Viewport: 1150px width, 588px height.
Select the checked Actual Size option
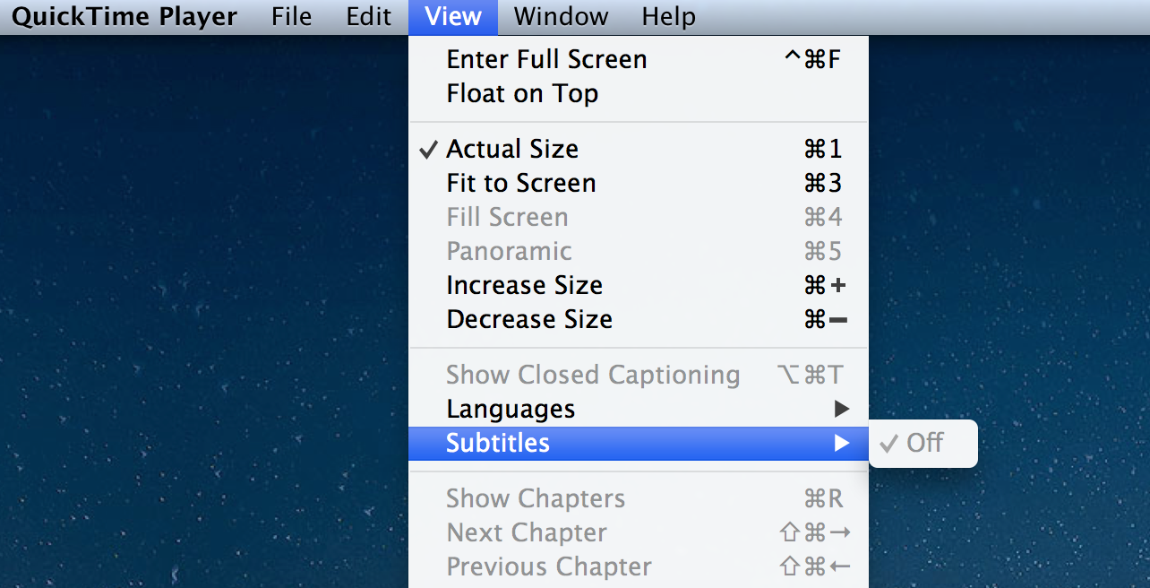click(x=512, y=149)
